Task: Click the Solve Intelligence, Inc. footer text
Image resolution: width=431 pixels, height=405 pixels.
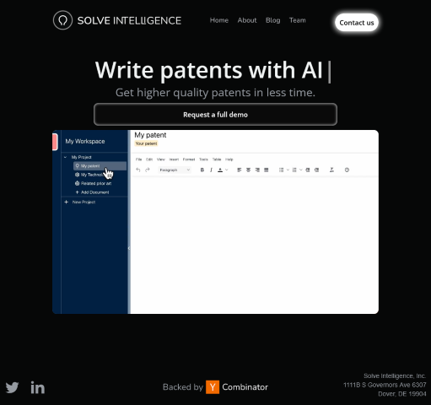Action: (395, 375)
